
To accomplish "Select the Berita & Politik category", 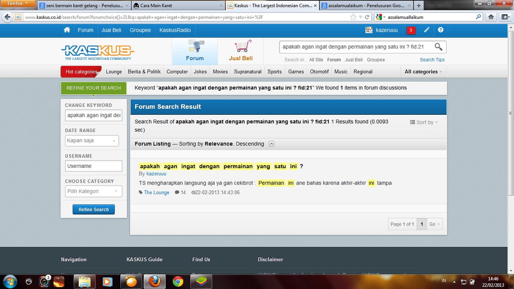I will click(144, 72).
